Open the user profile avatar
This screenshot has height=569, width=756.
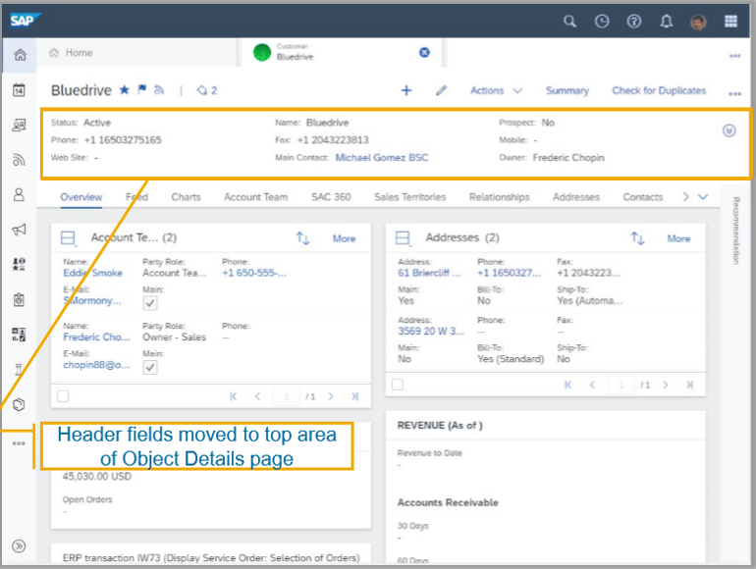[x=698, y=22]
